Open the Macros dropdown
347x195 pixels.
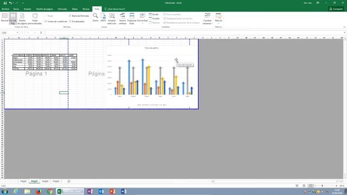pos(219,18)
